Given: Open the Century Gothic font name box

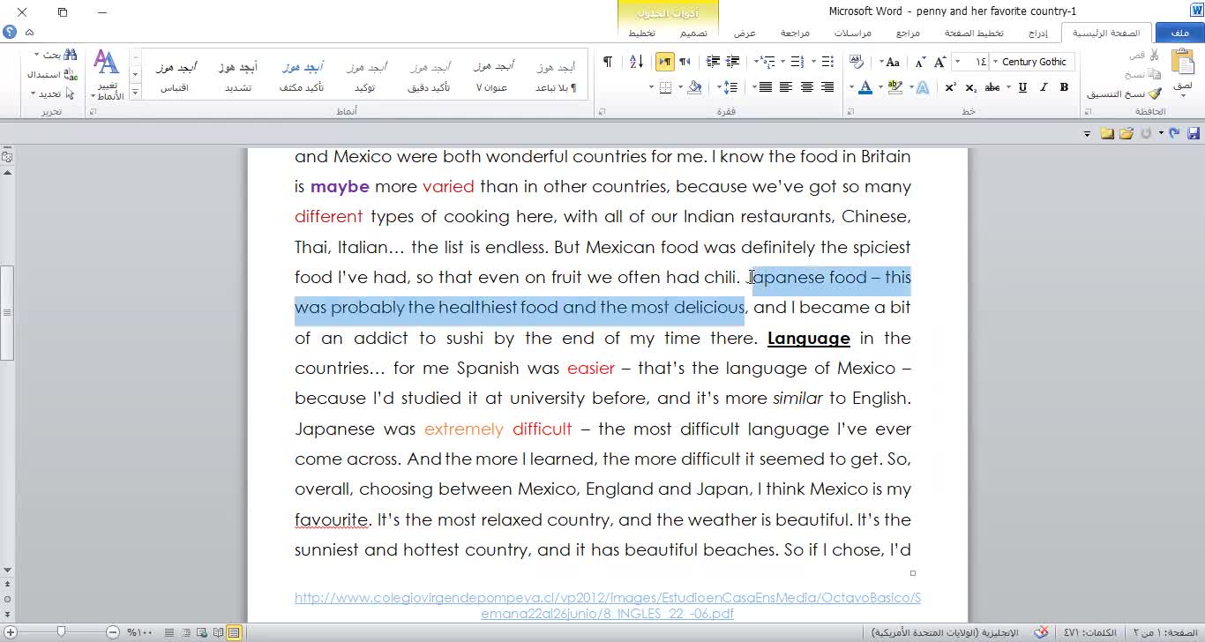Looking at the screenshot, I should click(x=1033, y=62).
